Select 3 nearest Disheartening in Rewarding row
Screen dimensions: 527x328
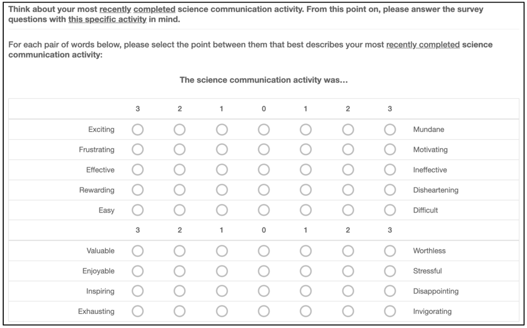(390, 190)
